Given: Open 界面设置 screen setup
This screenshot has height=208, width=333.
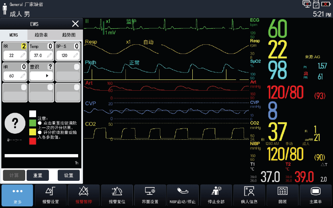Looking at the screenshot, I should [x=150, y=195].
